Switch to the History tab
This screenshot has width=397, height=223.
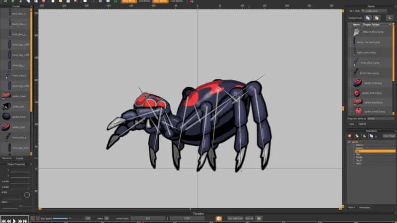click(351, 208)
